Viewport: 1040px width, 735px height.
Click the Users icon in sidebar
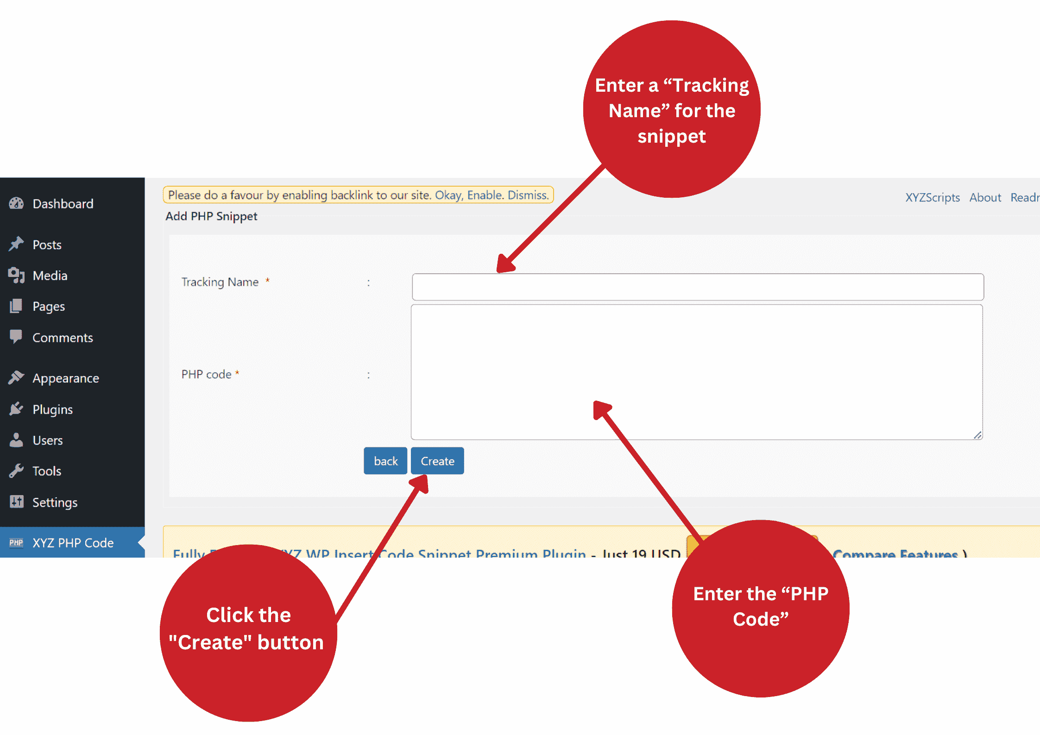pos(17,440)
